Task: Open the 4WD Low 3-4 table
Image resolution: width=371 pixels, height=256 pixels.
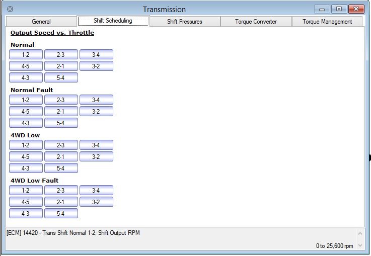Action: pos(96,145)
